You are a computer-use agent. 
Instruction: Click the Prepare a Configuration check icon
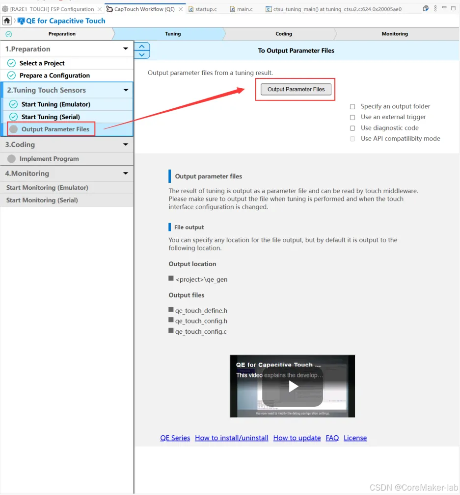pyautogui.click(x=11, y=75)
